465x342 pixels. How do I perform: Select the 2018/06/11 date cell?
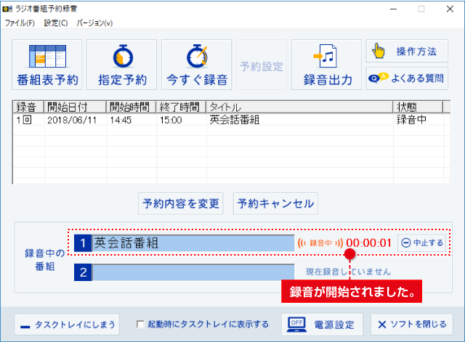tap(72, 120)
